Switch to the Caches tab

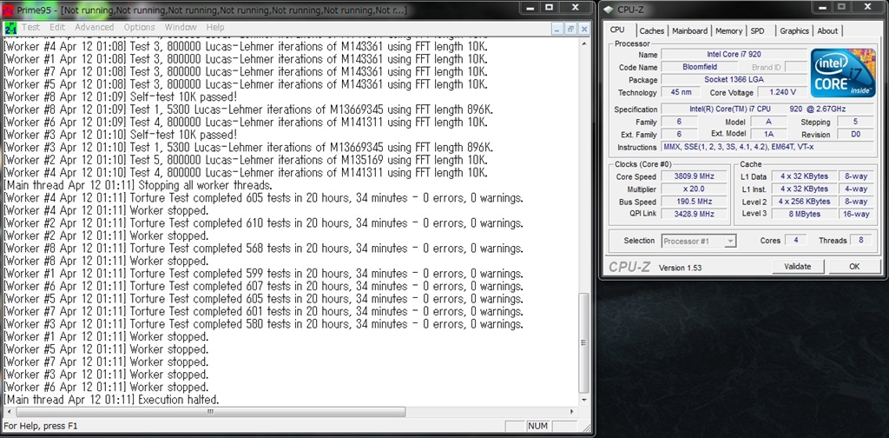pos(651,31)
